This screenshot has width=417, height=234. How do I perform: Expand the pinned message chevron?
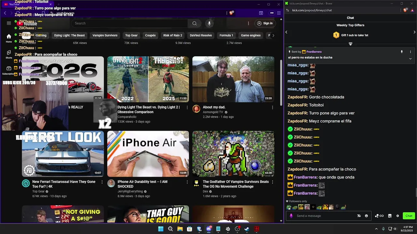(x=410, y=58)
